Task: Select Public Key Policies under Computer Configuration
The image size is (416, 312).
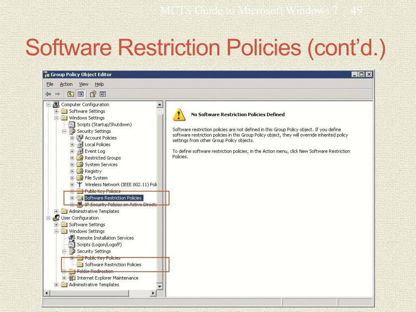Action: click(102, 191)
